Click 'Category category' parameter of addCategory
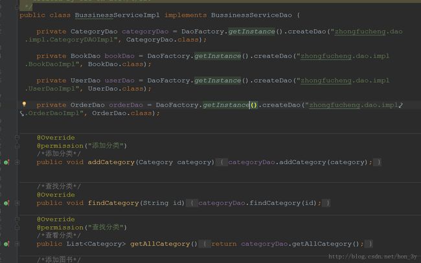 coord(175,162)
